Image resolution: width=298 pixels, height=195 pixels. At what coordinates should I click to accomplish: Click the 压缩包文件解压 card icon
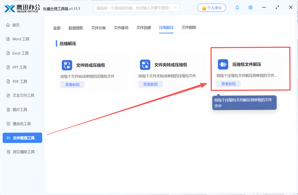(223, 64)
